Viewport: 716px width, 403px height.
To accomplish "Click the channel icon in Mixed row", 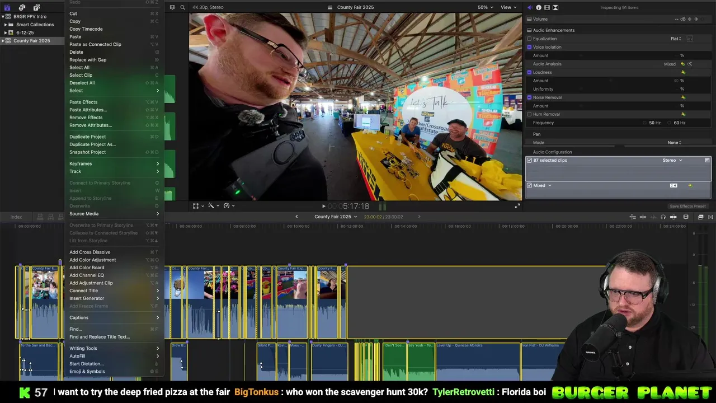I will click(673, 185).
